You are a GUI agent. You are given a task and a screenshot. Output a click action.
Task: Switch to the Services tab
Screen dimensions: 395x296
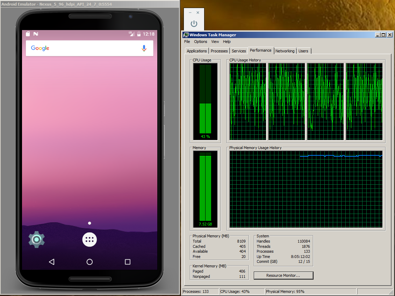(239, 51)
